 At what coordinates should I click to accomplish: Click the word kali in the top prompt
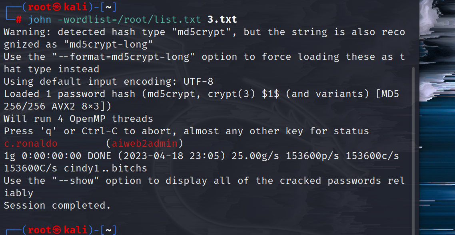(x=75, y=7)
